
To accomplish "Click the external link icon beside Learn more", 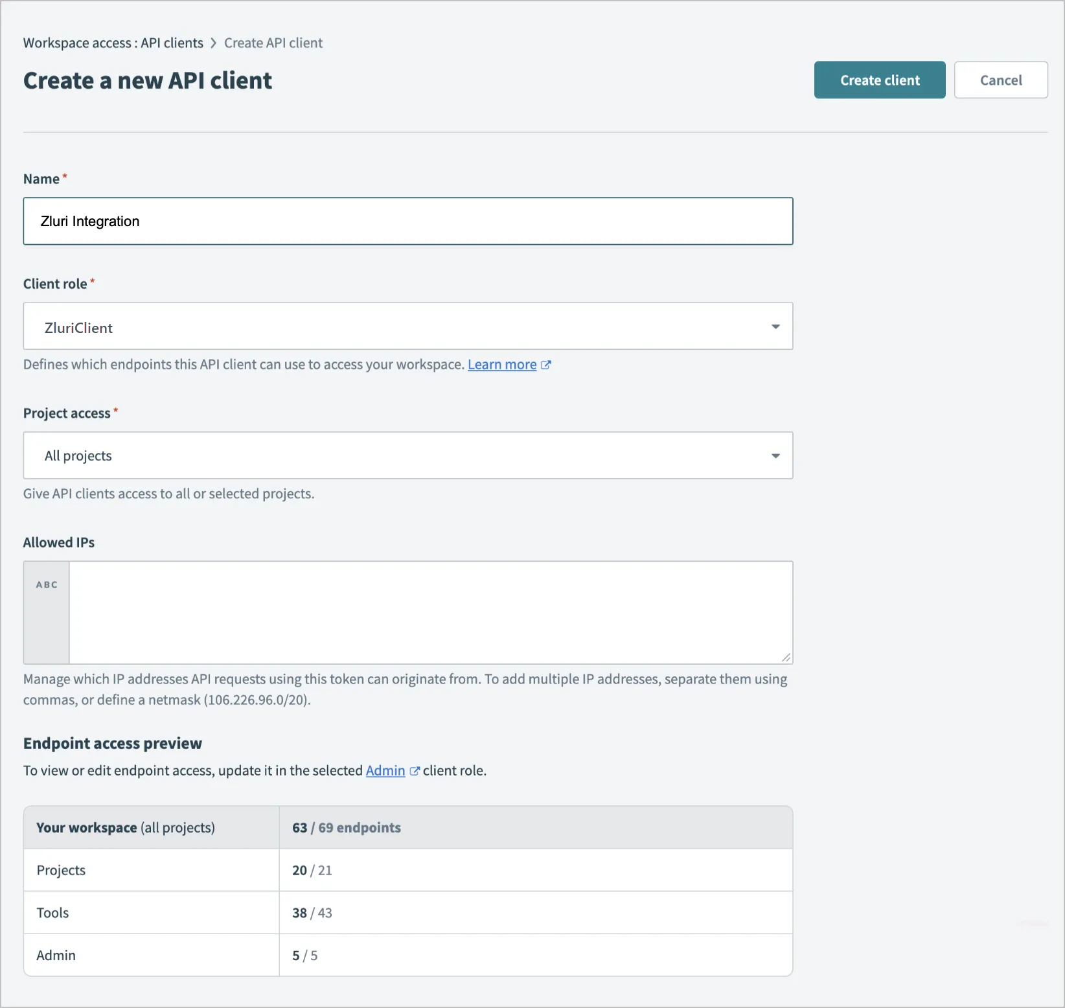I will (x=546, y=365).
